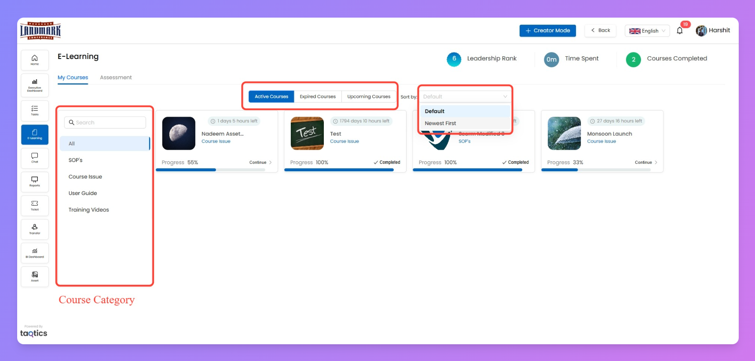The width and height of the screenshot is (755, 361).
Task: Select the Expired Courses tab
Action: coord(318,96)
